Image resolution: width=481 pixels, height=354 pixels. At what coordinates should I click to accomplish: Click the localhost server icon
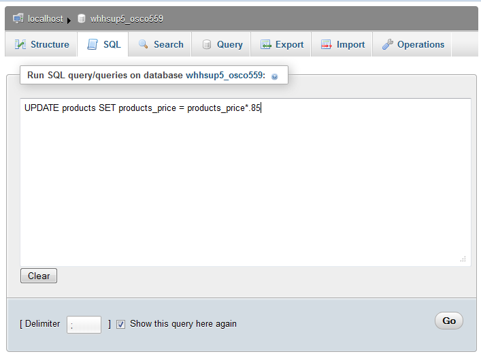18,18
